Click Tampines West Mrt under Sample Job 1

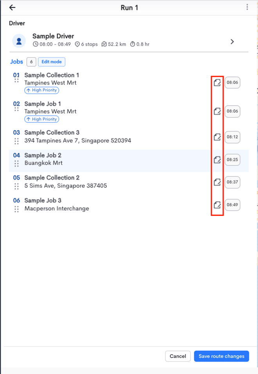(50, 111)
